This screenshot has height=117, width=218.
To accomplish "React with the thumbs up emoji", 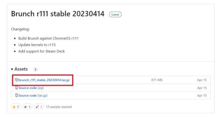I will pos(16,107).
